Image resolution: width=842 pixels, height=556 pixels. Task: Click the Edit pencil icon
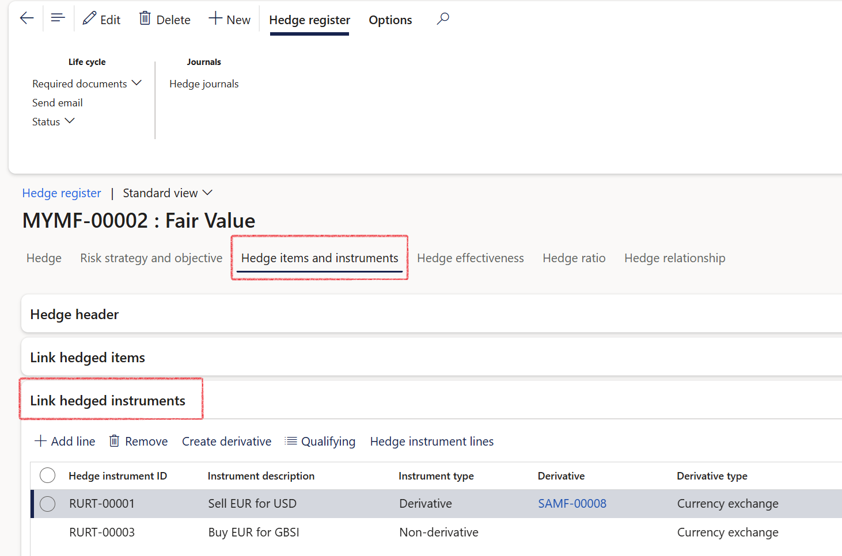click(89, 19)
